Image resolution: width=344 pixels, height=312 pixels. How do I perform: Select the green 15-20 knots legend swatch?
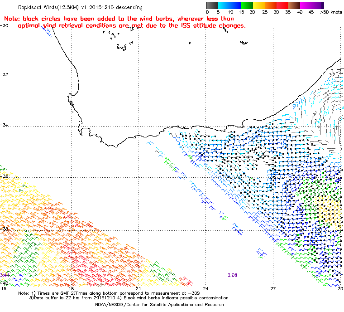pyautogui.click(x=247, y=5)
